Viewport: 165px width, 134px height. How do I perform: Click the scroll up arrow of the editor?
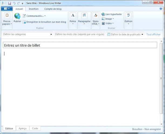pyautogui.click(x=161, y=41)
